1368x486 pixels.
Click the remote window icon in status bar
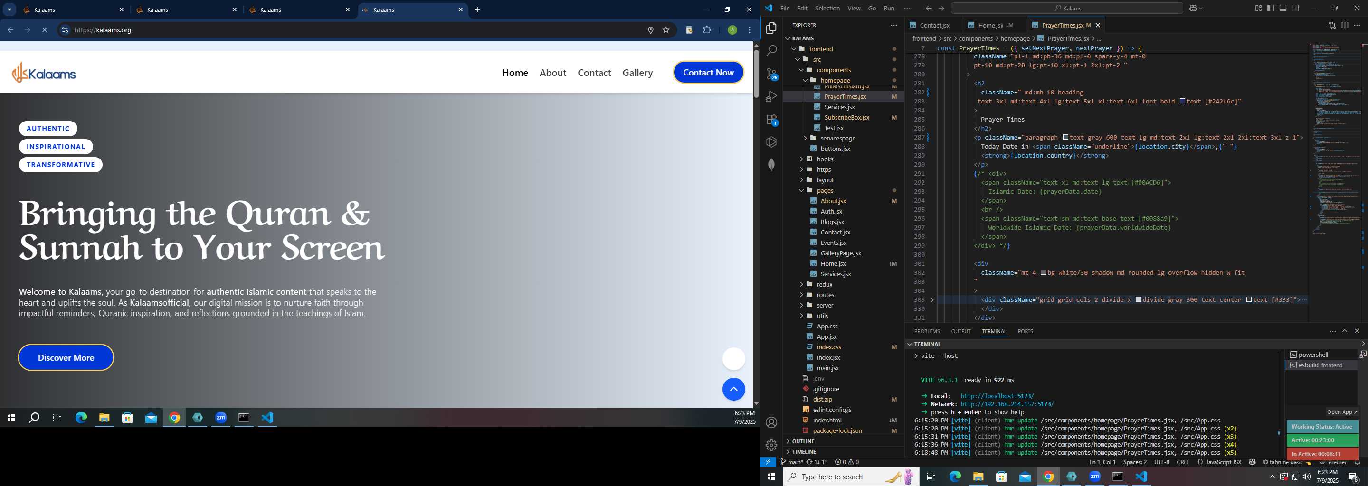(x=768, y=462)
